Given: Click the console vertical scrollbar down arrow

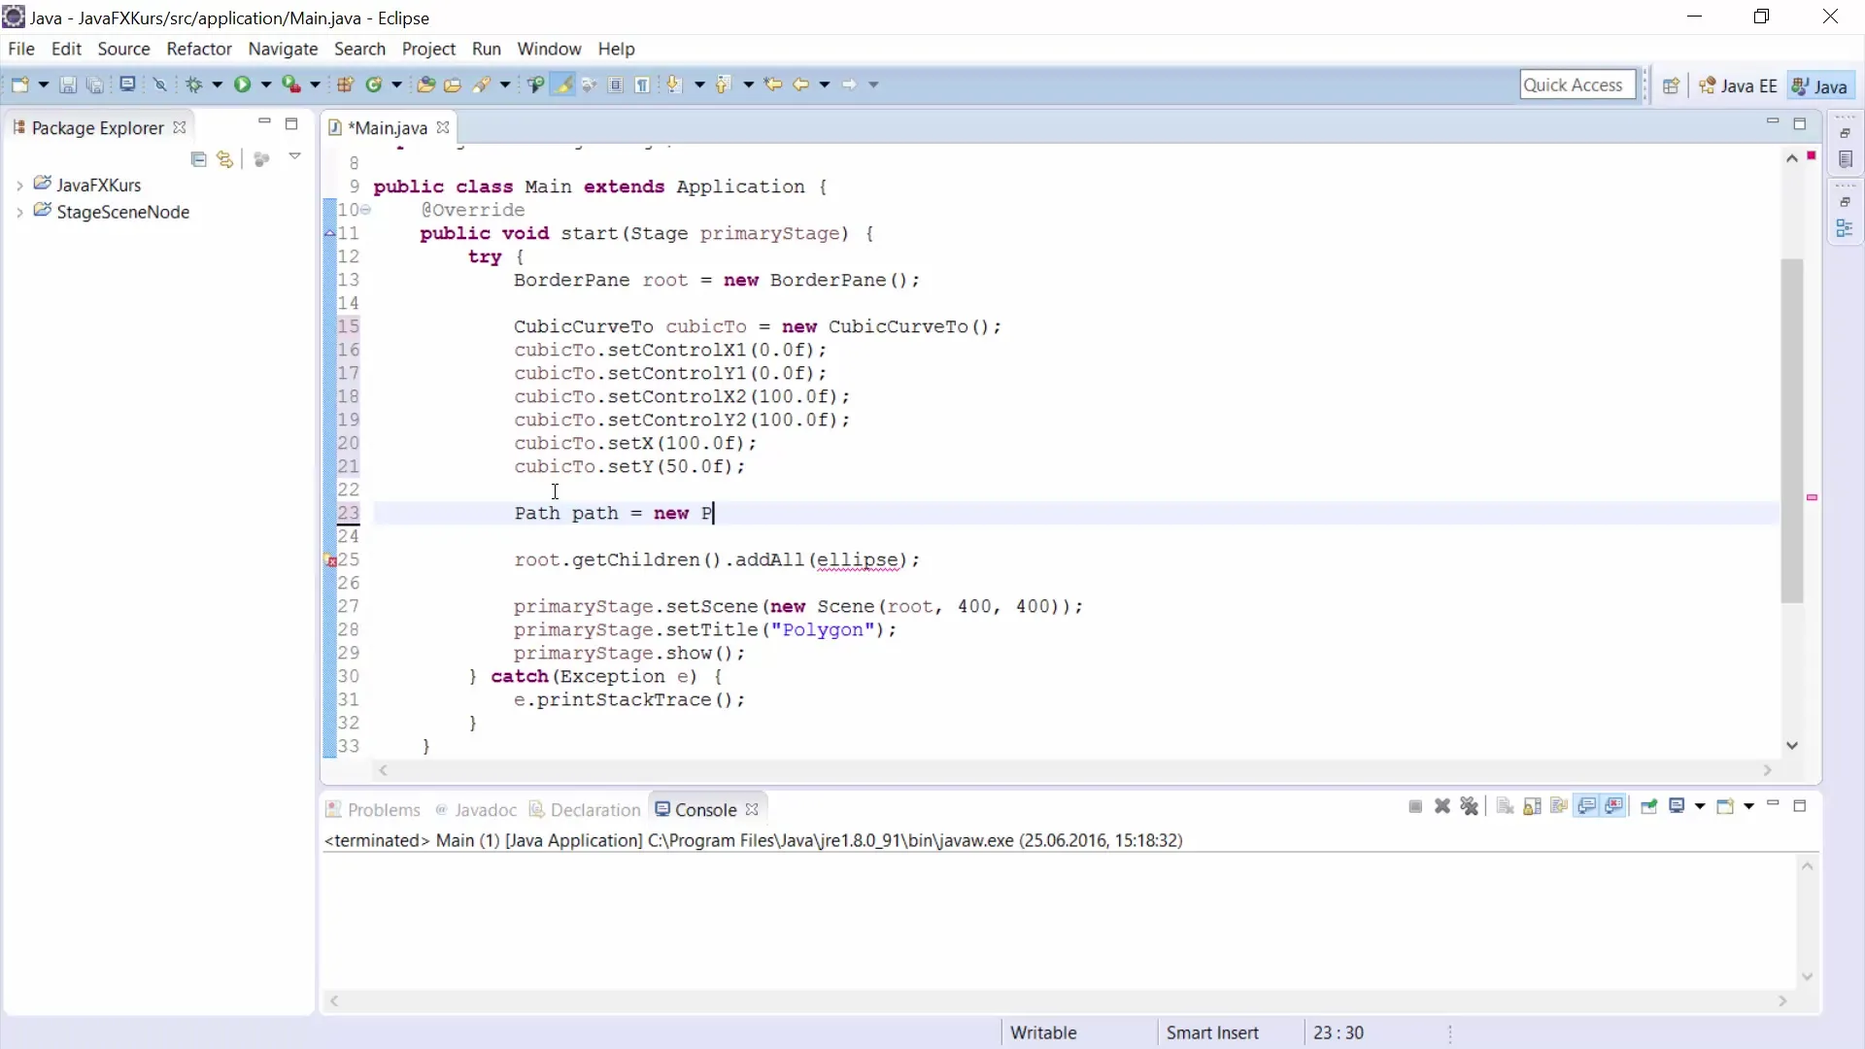Looking at the screenshot, I should [x=1807, y=976].
